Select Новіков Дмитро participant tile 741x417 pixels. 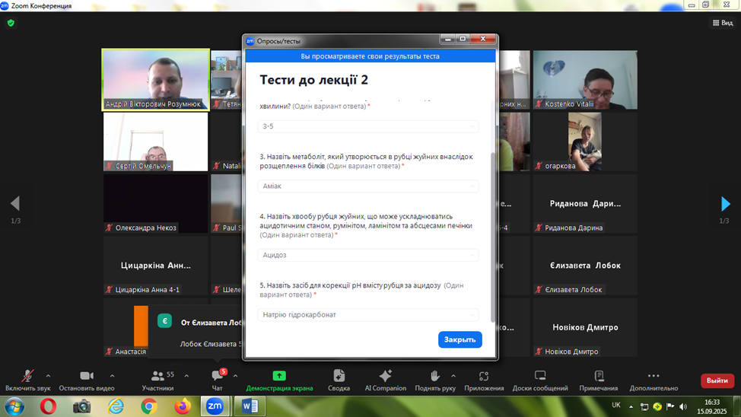pyautogui.click(x=585, y=328)
